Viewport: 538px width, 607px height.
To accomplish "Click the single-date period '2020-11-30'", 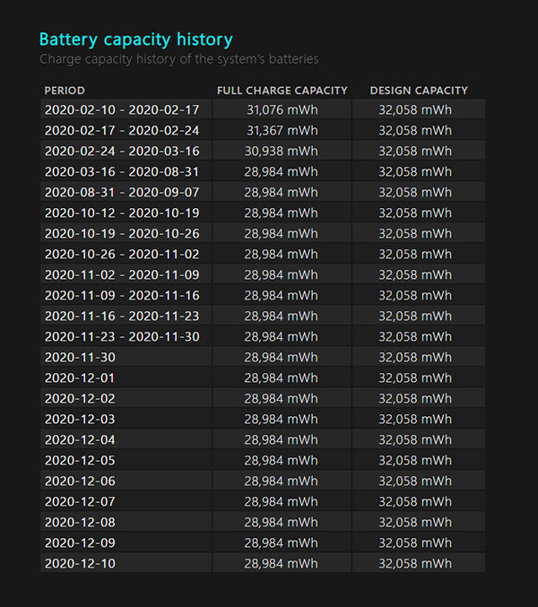I will [x=80, y=358].
